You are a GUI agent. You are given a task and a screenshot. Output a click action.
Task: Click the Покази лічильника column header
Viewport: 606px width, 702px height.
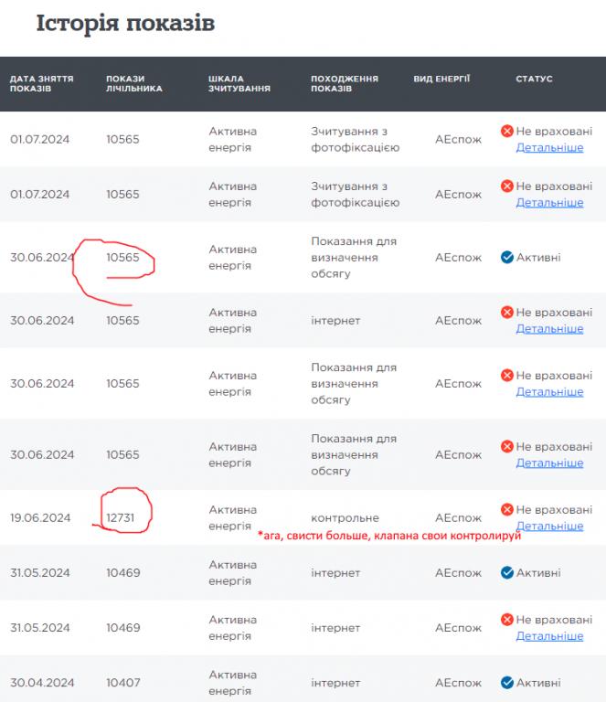point(133,84)
